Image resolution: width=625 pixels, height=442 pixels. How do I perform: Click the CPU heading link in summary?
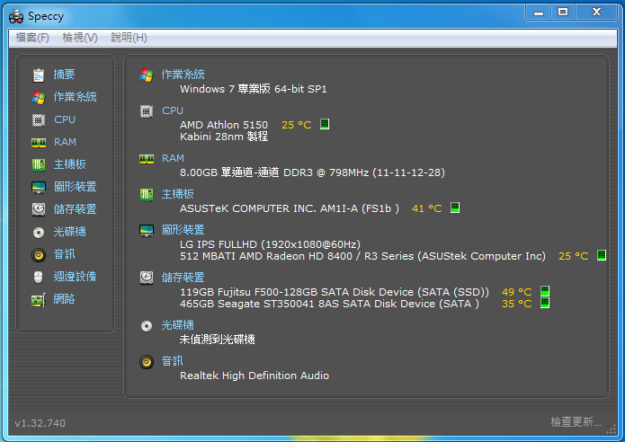coord(173,110)
